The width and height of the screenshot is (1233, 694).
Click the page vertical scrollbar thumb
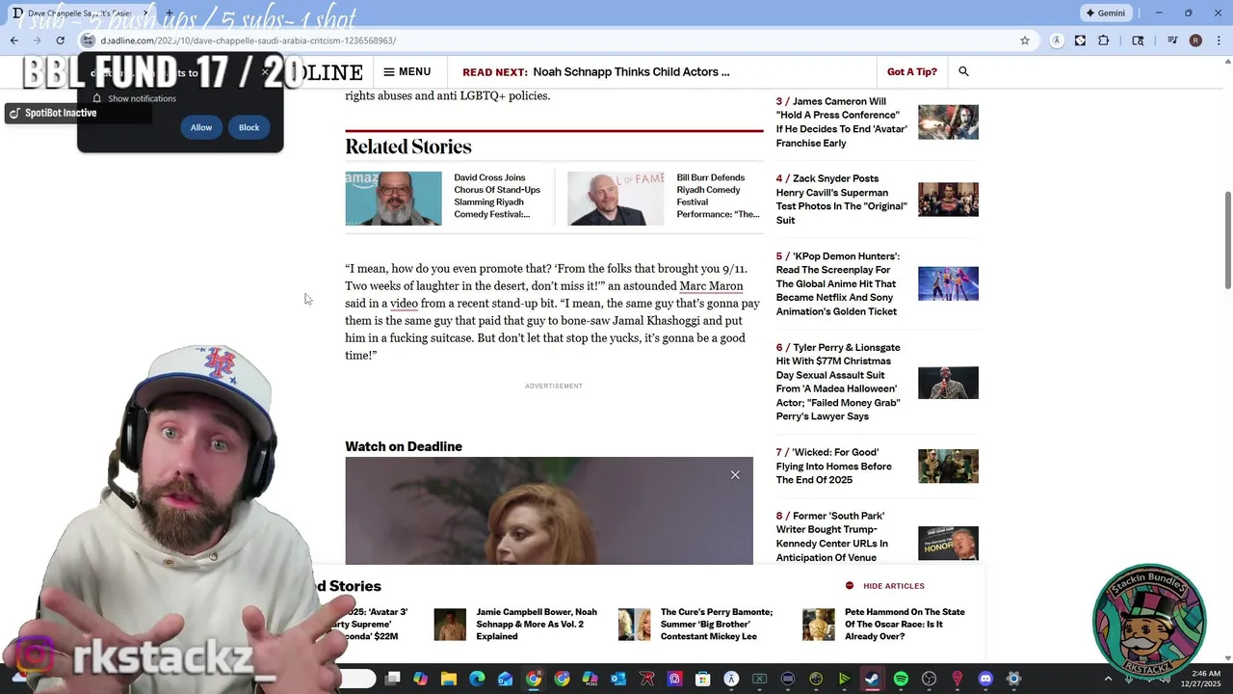pos(1227,239)
